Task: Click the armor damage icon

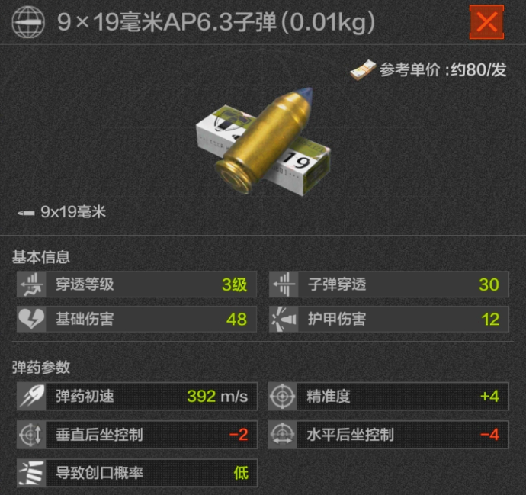Action: point(284,319)
